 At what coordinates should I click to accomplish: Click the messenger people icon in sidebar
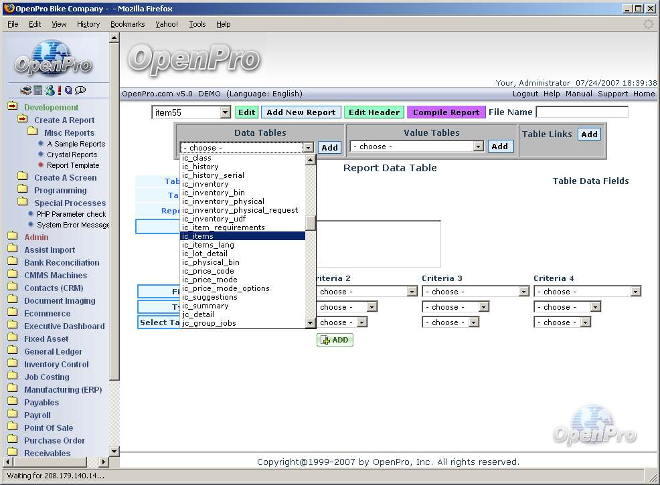pos(49,90)
